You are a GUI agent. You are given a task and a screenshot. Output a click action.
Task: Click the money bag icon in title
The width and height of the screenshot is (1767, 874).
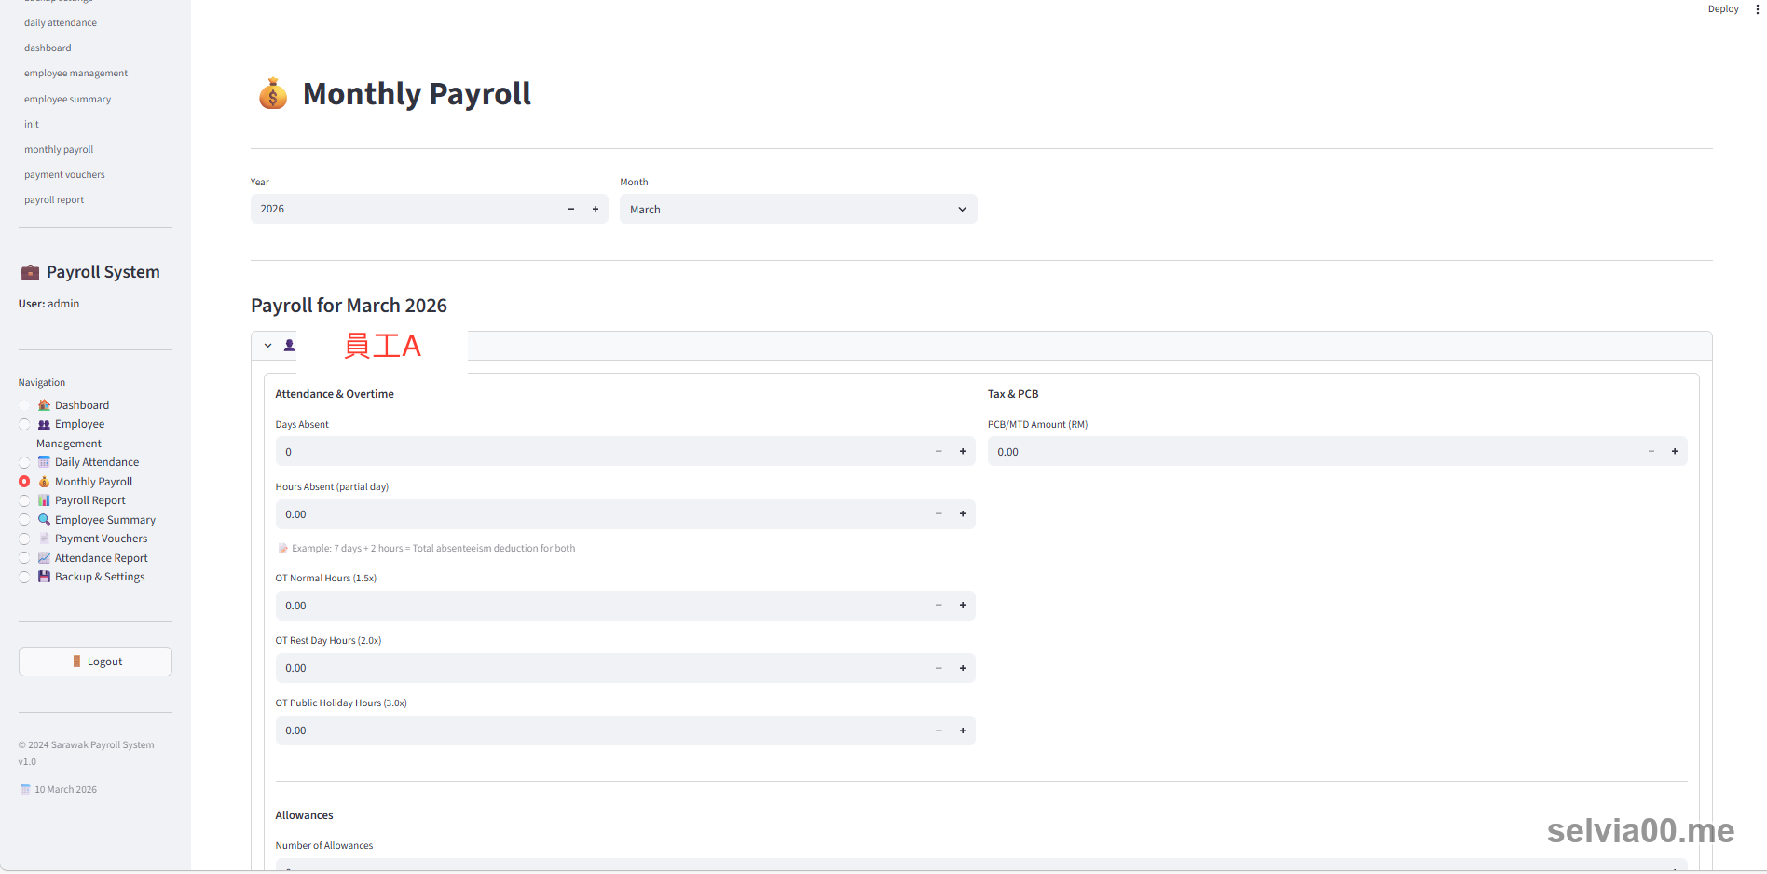point(273,93)
